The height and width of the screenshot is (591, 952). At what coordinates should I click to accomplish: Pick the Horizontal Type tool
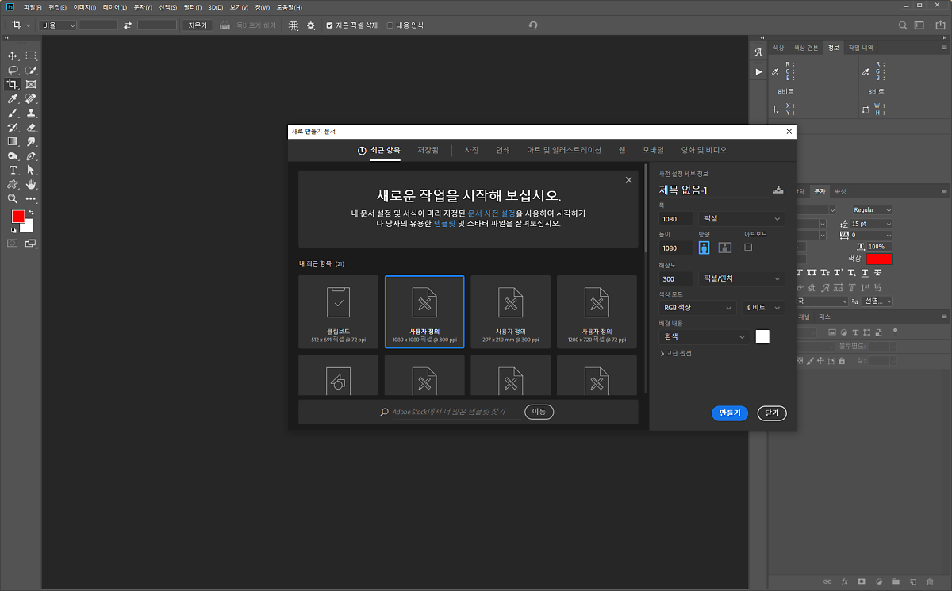tap(13, 170)
